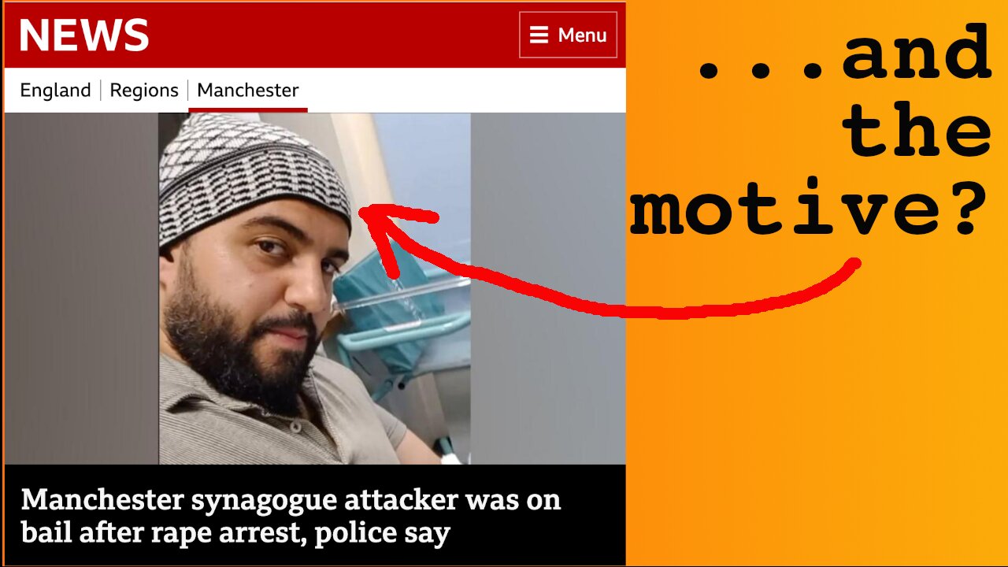Viewport: 1008px width, 567px height.
Task: Click the black headline caption box
Action: (x=315, y=515)
